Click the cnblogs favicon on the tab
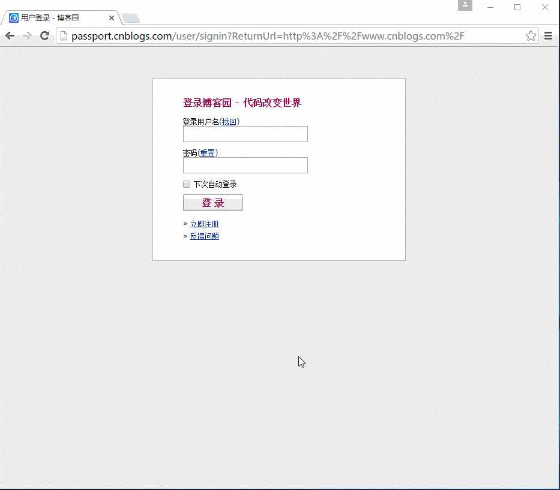Screen dimensions: 560x490 point(14,18)
